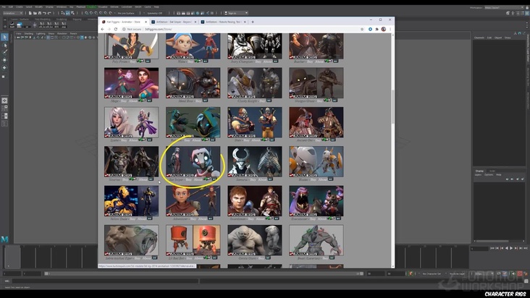
Task: Click the browser back arrow
Action: (x=103, y=29)
